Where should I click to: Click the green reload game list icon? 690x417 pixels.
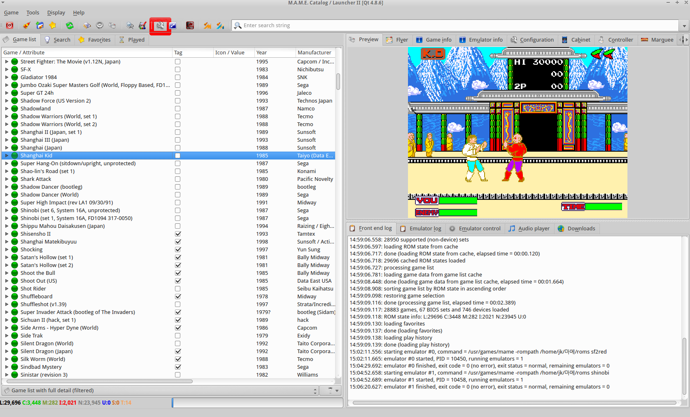[70, 26]
